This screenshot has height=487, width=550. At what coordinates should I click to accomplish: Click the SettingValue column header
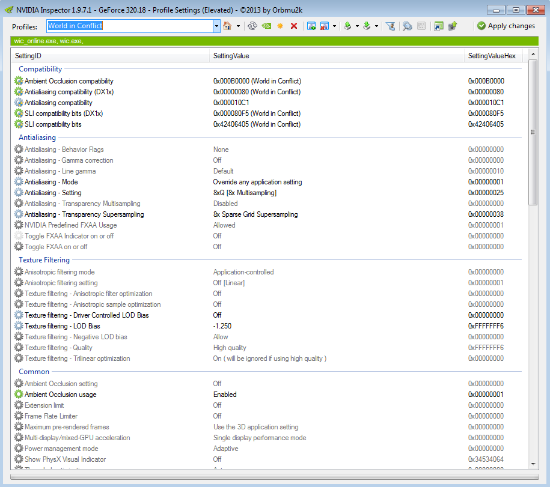tap(337, 56)
